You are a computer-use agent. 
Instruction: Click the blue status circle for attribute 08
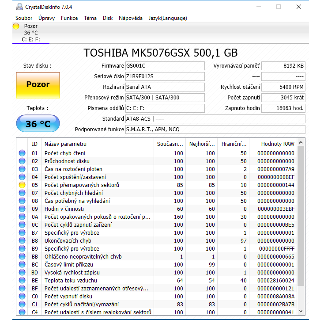(x=22, y=201)
